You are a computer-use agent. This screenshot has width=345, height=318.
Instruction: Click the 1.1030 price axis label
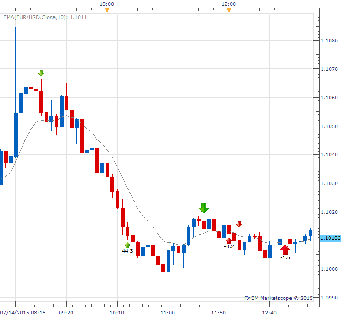pos(330,183)
